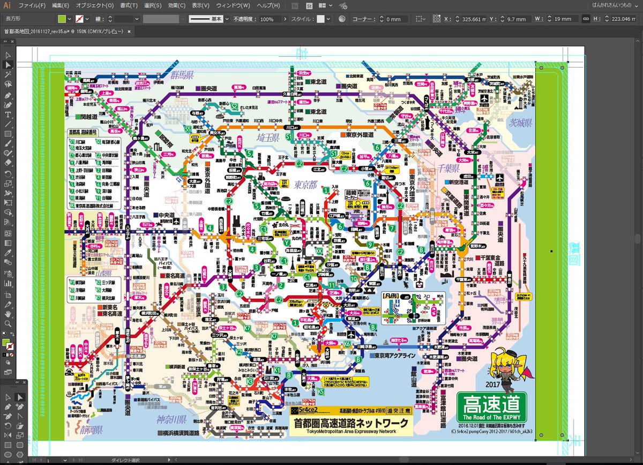Screen dimensions: 643x465
Task: Click the graphic style swatch preview
Action: click(x=320, y=19)
